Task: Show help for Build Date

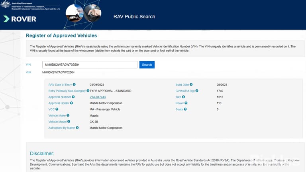Action: click(191, 84)
